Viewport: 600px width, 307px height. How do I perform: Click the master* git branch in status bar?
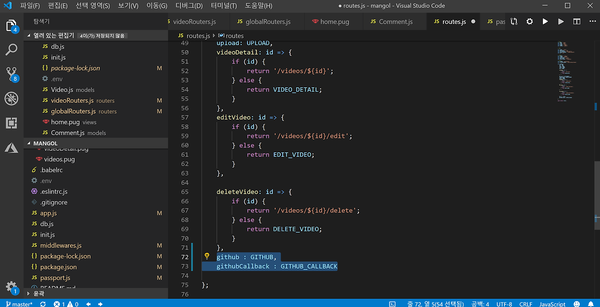pyautogui.click(x=19, y=304)
